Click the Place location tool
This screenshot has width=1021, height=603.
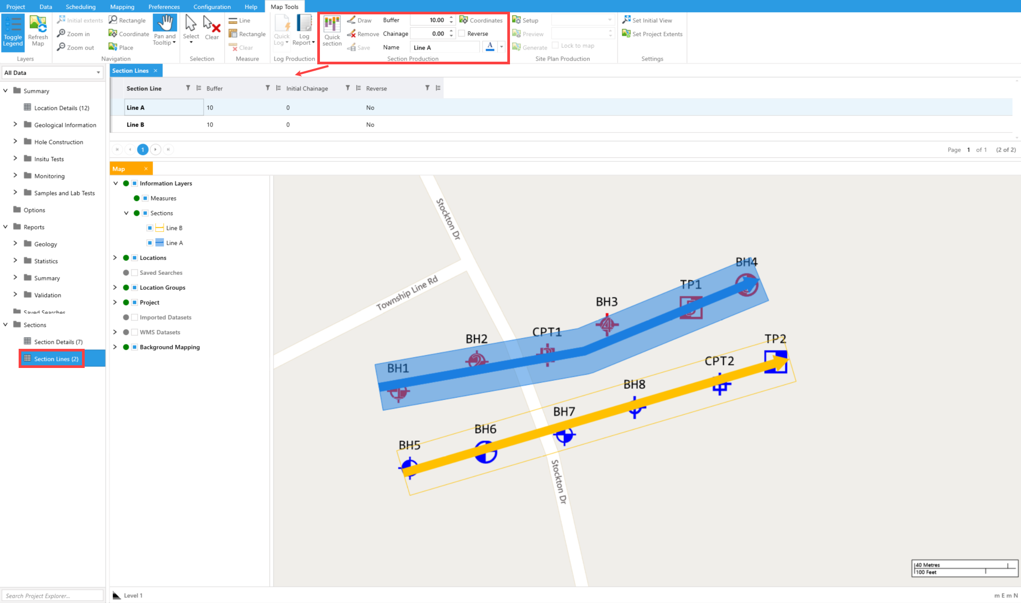point(121,47)
